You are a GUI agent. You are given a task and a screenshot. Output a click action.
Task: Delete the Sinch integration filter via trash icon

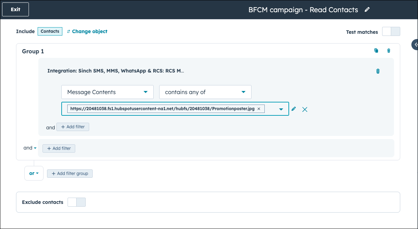[x=378, y=71]
